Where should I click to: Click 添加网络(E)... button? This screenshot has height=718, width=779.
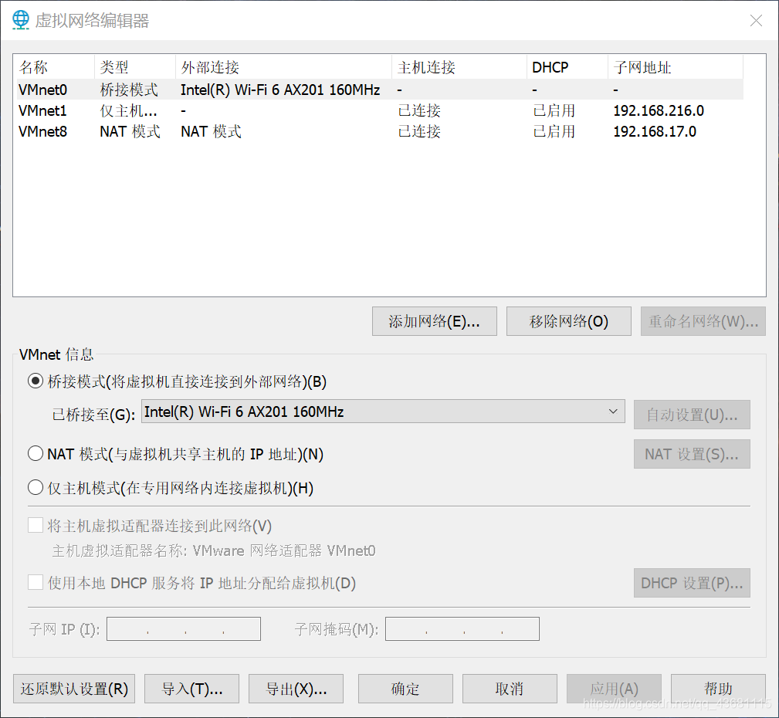434,321
